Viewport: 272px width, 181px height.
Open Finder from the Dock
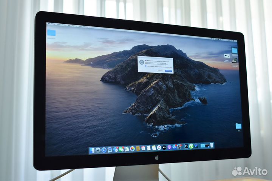tap(92, 150)
